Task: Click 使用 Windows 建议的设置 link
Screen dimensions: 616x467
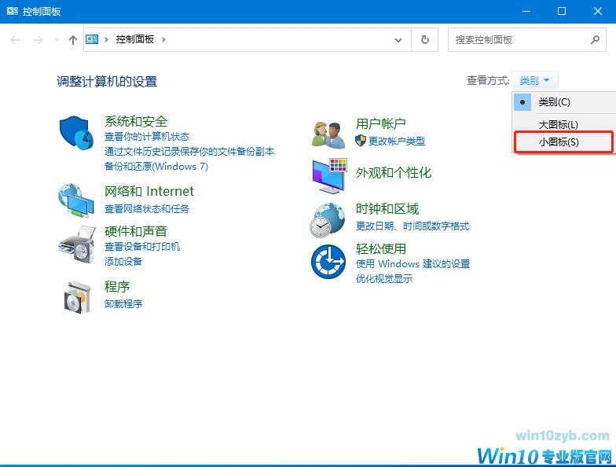Action: pyautogui.click(x=413, y=264)
